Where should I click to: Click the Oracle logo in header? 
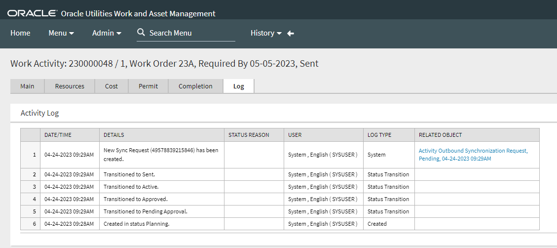point(33,13)
